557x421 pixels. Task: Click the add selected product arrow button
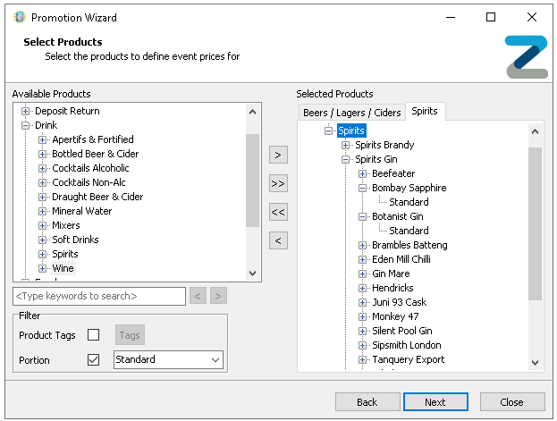278,155
